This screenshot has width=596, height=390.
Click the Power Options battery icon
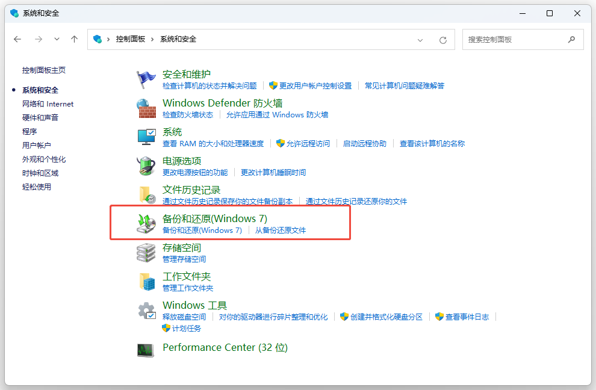coord(146,166)
